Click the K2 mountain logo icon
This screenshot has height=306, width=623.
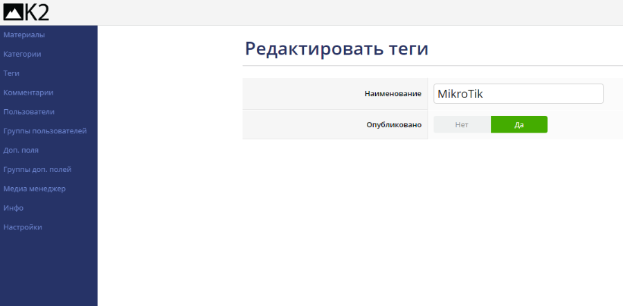14,12
